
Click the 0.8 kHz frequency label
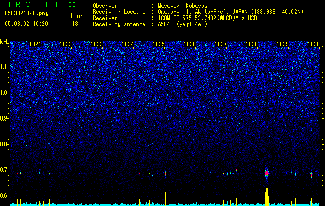4,144
